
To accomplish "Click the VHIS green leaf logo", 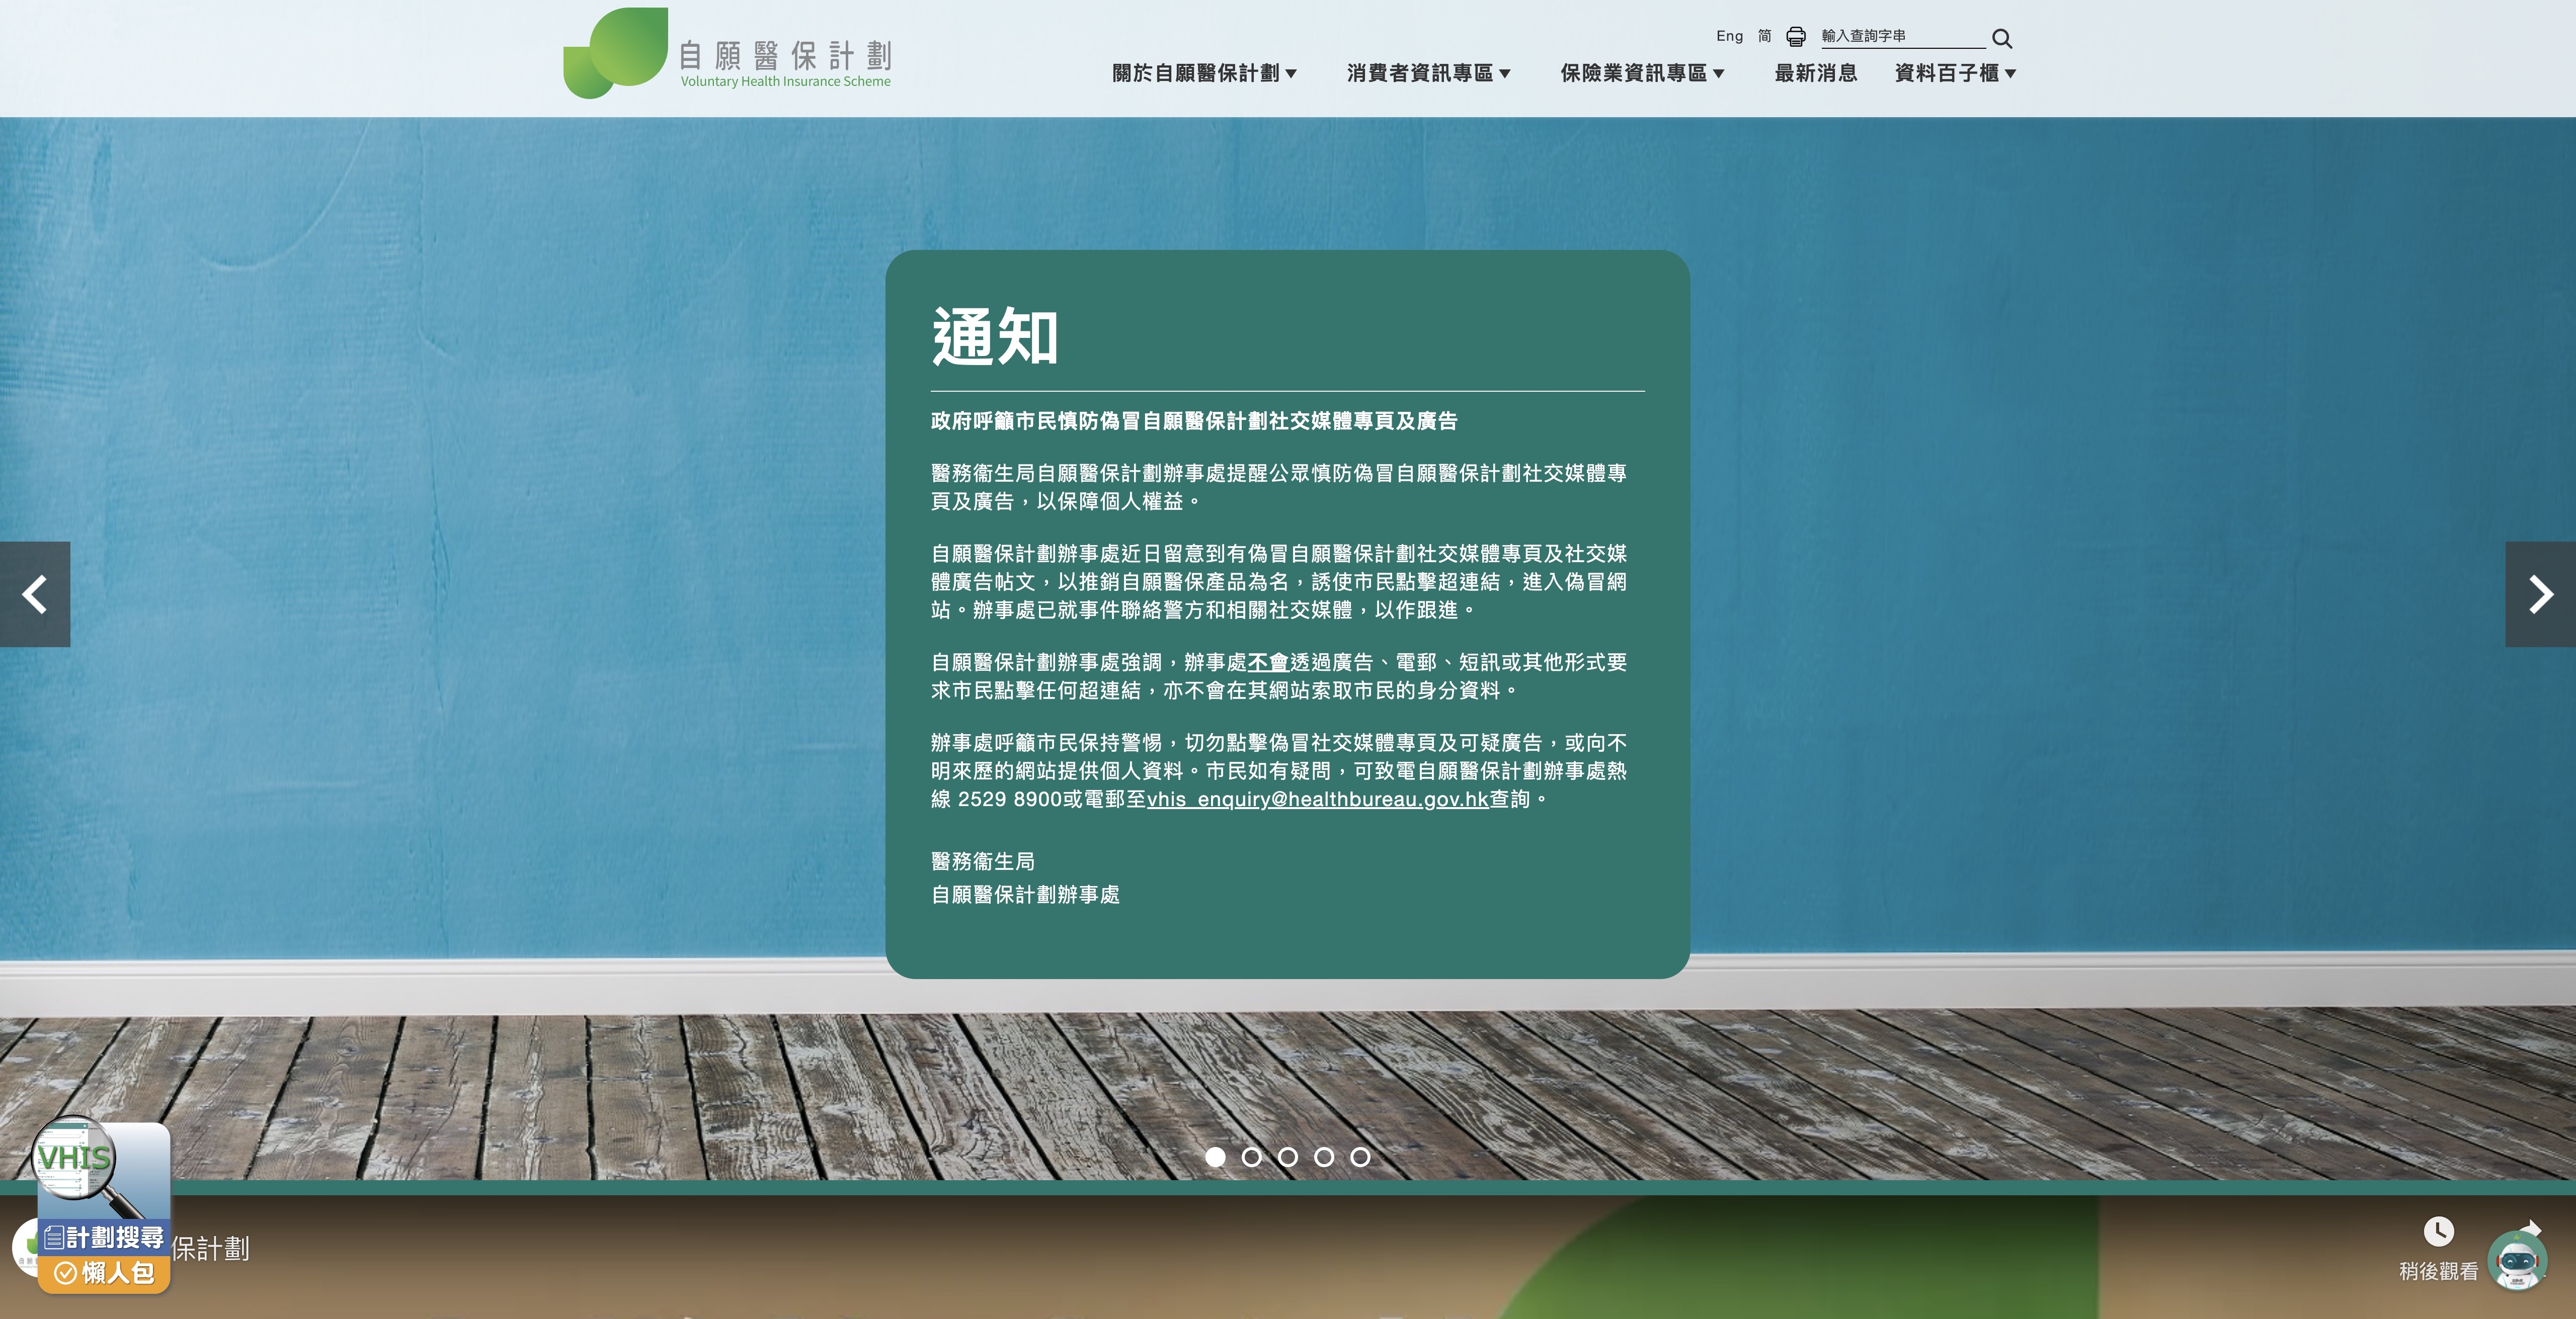I will pos(615,53).
